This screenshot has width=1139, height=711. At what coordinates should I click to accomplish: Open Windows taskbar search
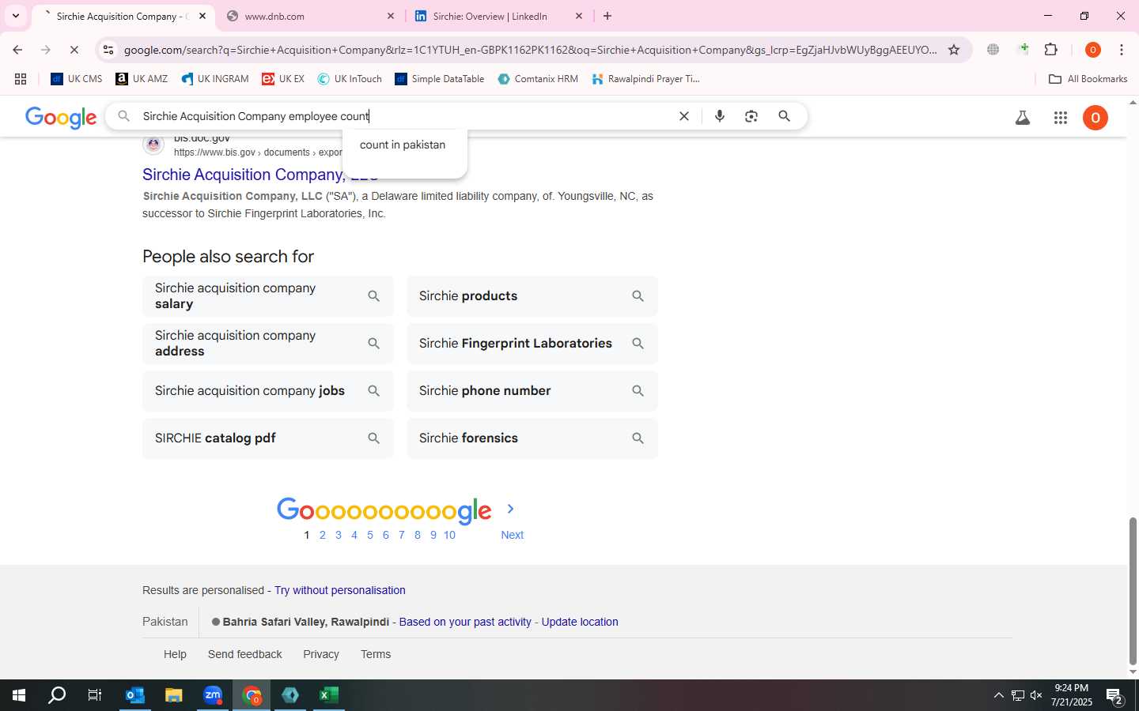point(57,695)
